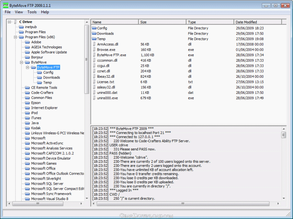Image resolution: width=293 pixels, height=219 pixels.
Task: Click the inetpub folder icon in tree
Action: (x=21, y=27)
